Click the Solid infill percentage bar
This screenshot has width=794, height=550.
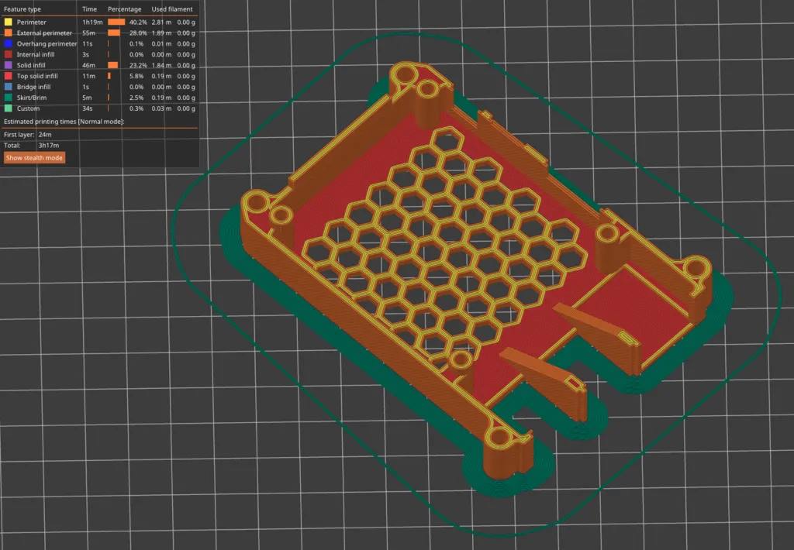(113, 65)
